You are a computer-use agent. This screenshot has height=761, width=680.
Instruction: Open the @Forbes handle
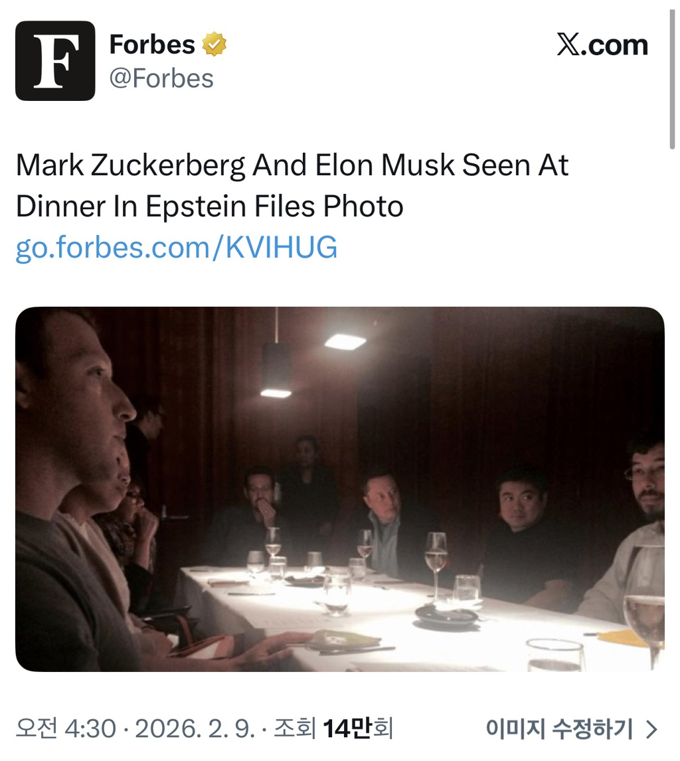pyautogui.click(x=161, y=78)
